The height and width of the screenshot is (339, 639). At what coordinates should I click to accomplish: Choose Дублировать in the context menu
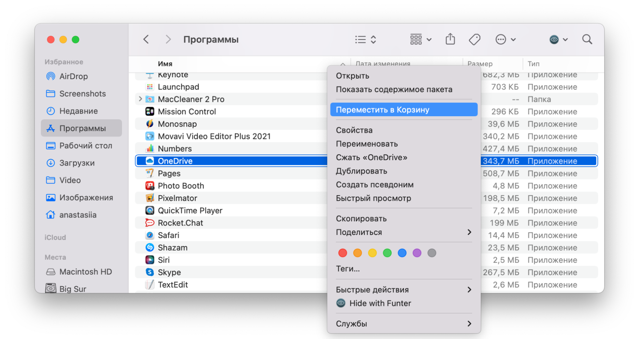(x=404, y=171)
